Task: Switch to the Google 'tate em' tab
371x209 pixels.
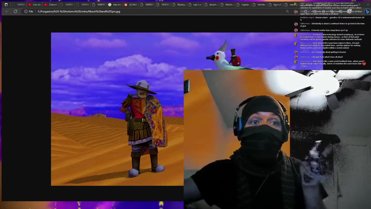Action: point(115,5)
